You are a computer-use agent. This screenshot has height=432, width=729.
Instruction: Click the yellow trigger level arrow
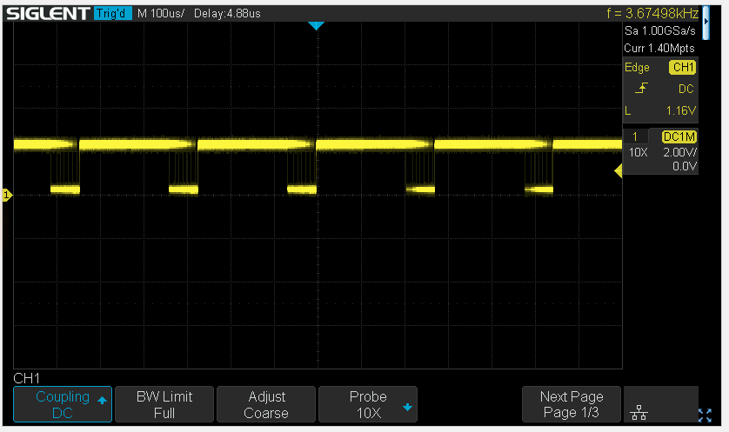pos(619,171)
